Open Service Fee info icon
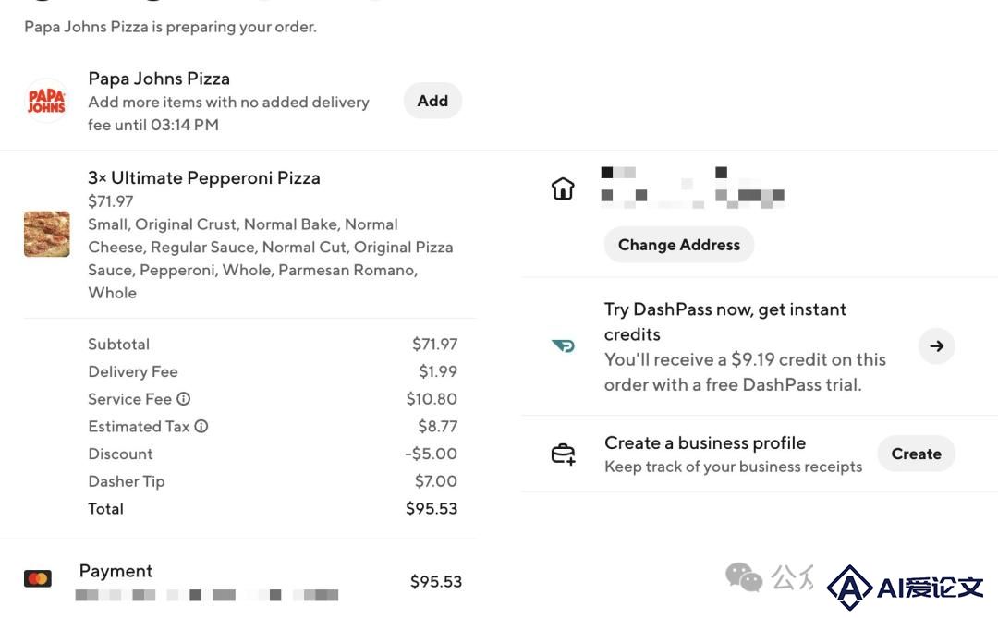 coord(183,399)
